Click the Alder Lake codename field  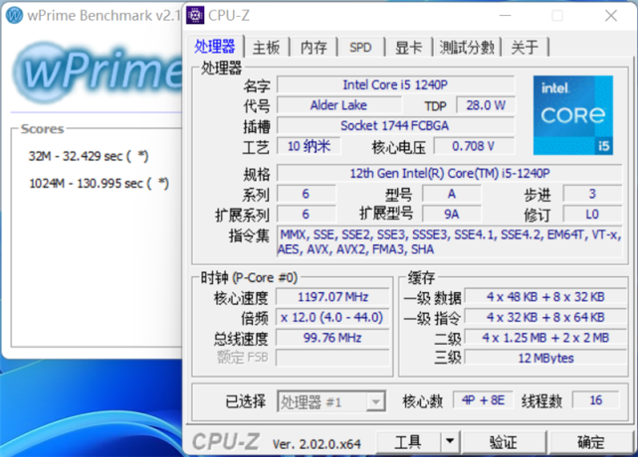(x=338, y=105)
